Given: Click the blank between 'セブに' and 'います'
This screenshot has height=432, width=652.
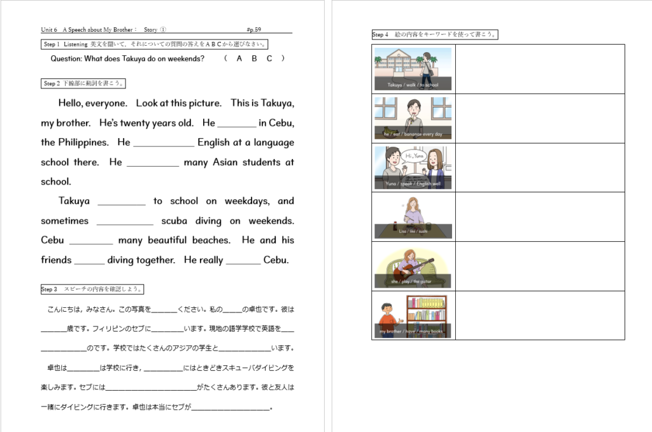Looking at the screenshot, I should (167, 330).
